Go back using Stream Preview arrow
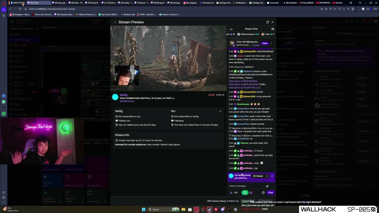379x213 pixels. pos(115,22)
